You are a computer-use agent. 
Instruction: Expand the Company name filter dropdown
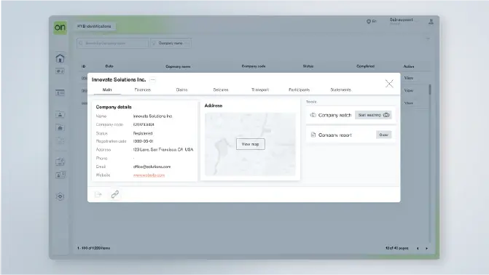[171, 43]
